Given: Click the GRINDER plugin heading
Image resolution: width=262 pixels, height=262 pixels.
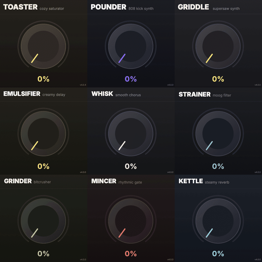Looking at the screenshot, I should pos(18,181).
